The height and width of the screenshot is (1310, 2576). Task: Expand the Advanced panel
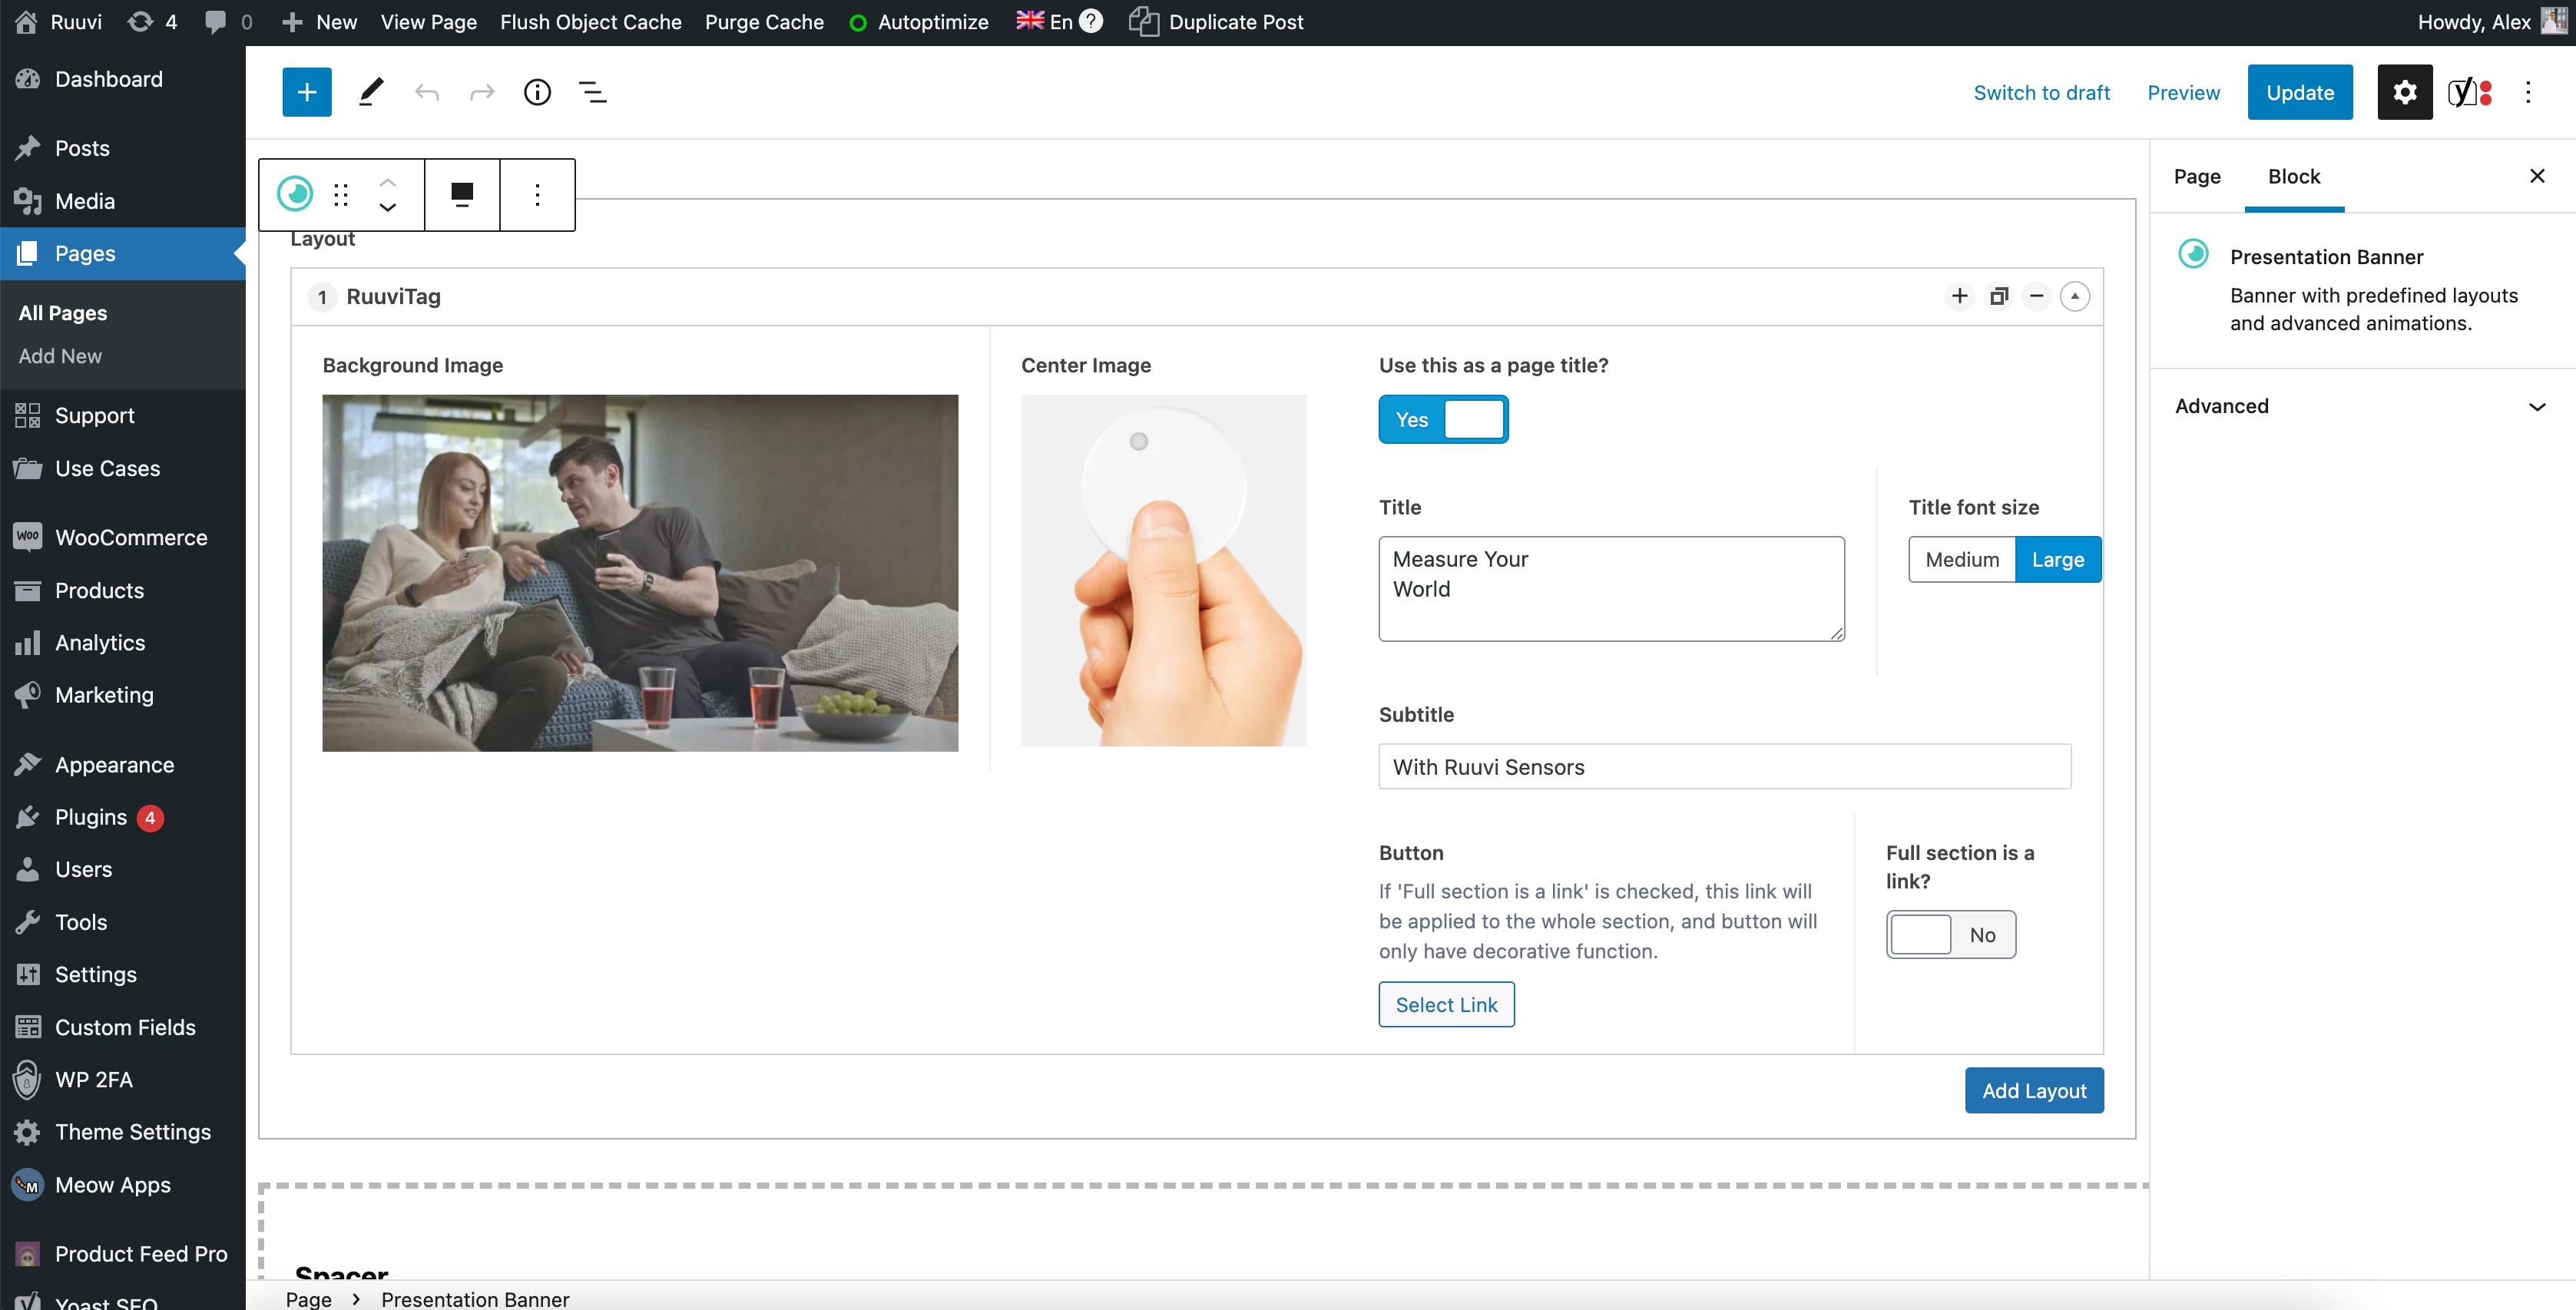(x=2362, y=406)
